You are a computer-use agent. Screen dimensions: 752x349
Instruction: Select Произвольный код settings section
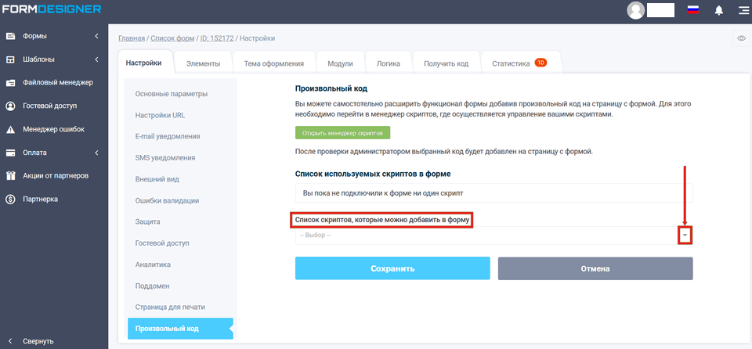tap(180, 329)
